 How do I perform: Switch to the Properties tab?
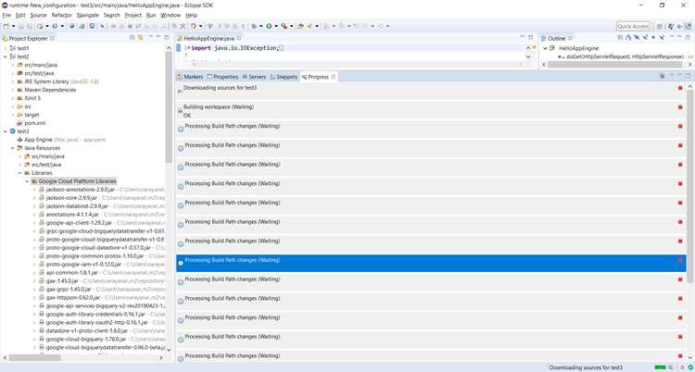click(223, 77)
